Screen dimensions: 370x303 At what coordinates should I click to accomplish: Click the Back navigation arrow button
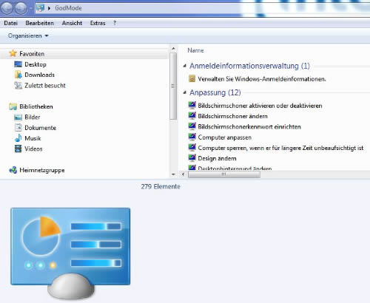[x=7, y=8]
